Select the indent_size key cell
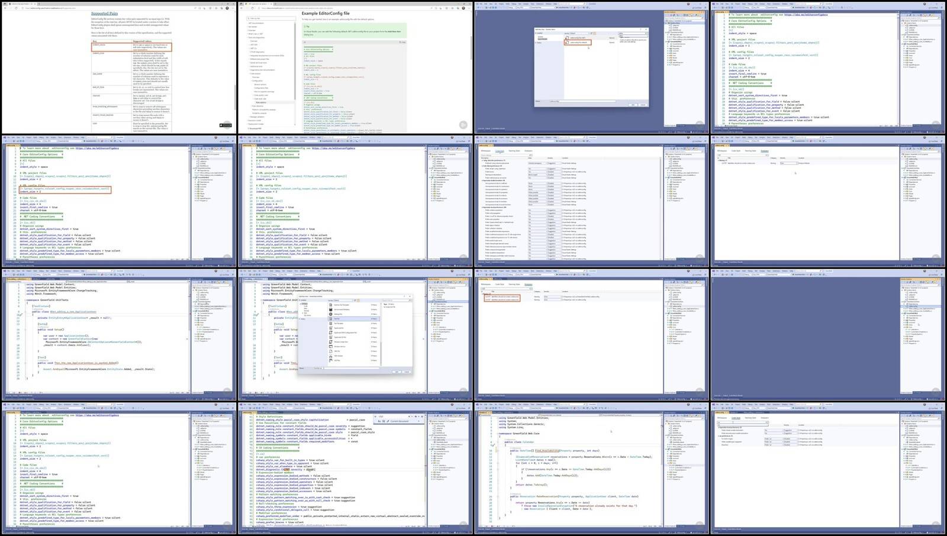The height and width of the screenshot is (536, 947). [x=112, y=62]
